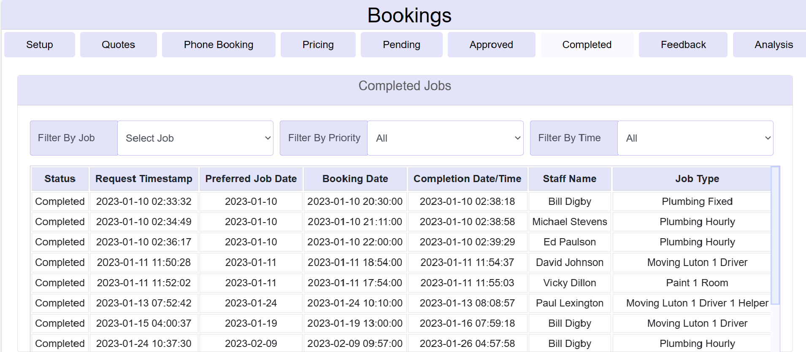This screenshot has width=806, height=352.
Task: Open the Phone Booking tab
Action: [219, 45]
